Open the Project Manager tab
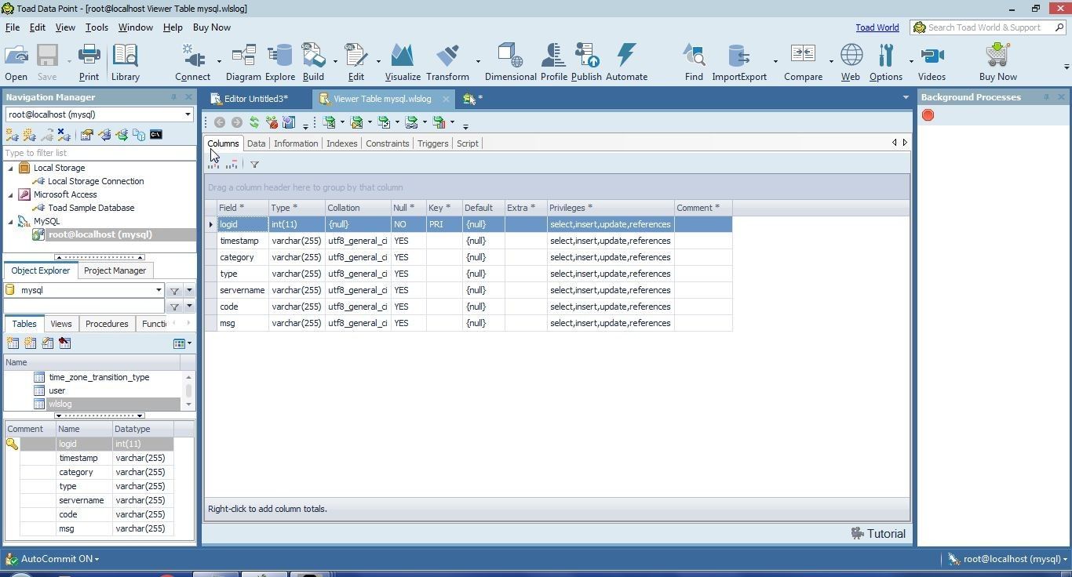 (115, 270)
